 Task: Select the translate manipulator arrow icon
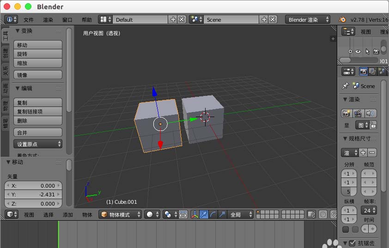pyautogui.click(x=204, y=214)
